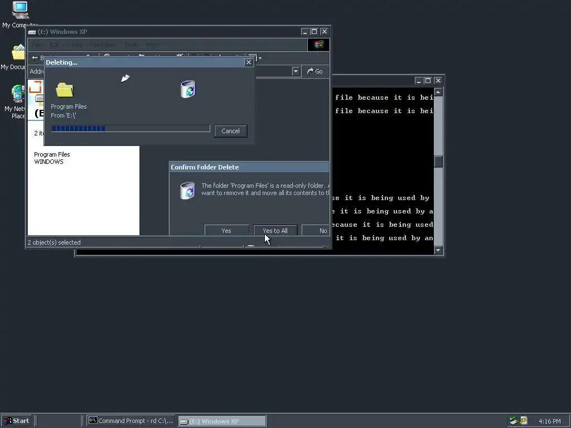Maximize the Command Prompt window
The width and height of the screenshot is (571, 428).
[428, 80]
